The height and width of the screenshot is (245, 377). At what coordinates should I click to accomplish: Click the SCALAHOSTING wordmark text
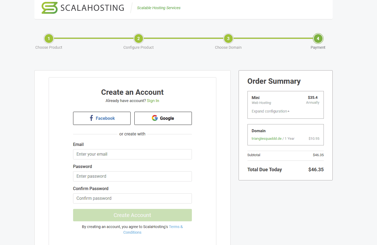92,8
